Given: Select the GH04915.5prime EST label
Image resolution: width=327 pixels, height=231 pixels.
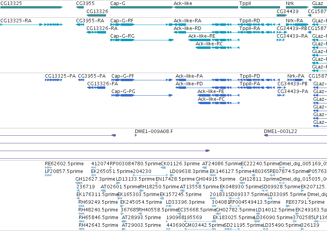Looking at the screenshot, I should coord(216,179).
